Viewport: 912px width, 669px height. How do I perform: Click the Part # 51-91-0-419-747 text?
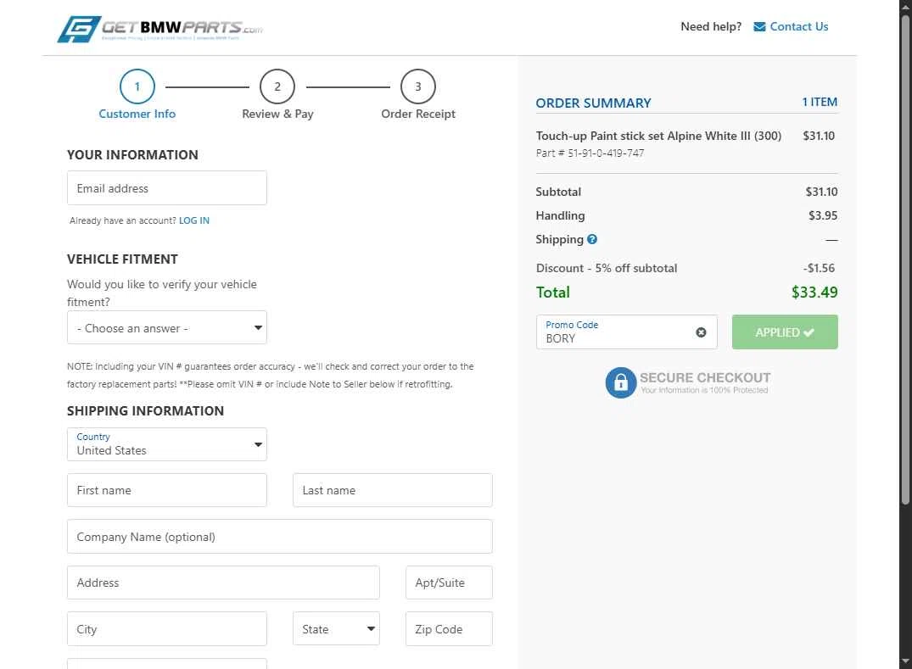pyautogui.click(x=590, y=153)
